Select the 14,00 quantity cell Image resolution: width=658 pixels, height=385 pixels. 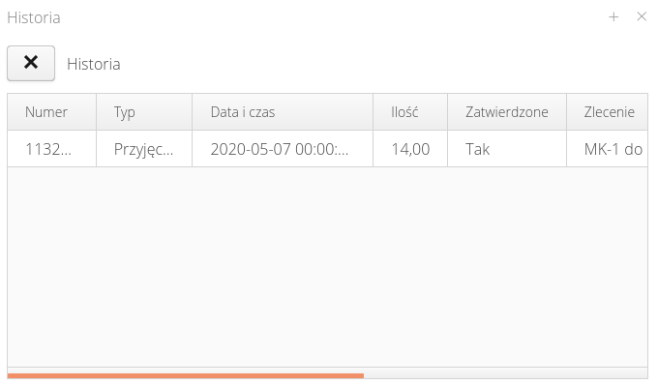click(410, 149)
